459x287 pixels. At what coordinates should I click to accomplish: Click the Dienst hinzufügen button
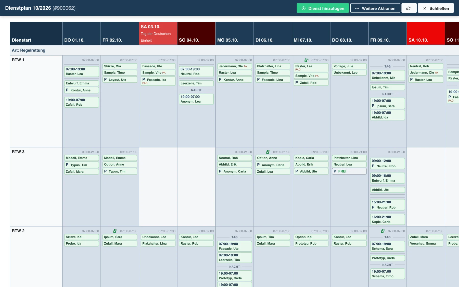pos(323,8)
